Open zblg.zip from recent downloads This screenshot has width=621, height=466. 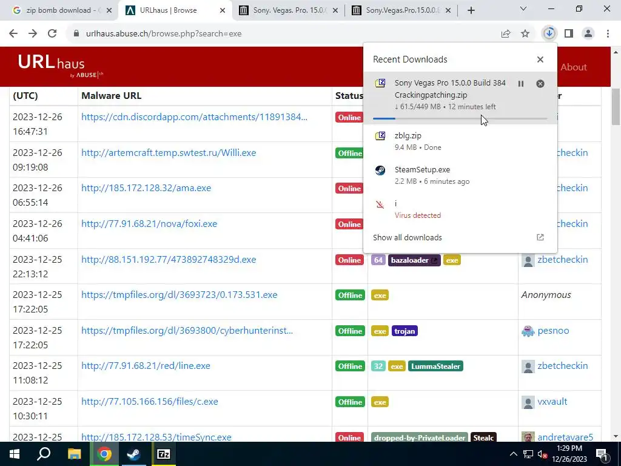[x=460, y=141]
